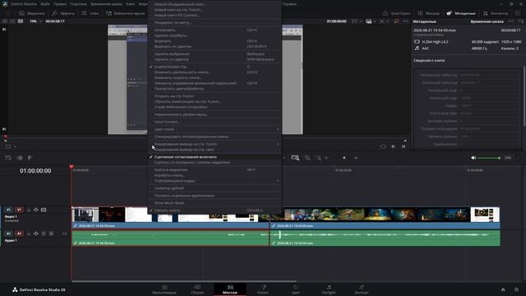Image resolution: width=526 pixels, height=296 pixels.
Task: Open the Медиатека panel from the toolbar
Action: pos(32,13)
